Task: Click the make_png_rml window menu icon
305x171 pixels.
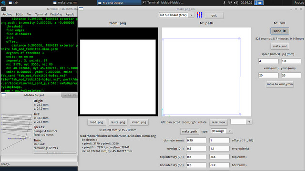Action: pos(81,9)
